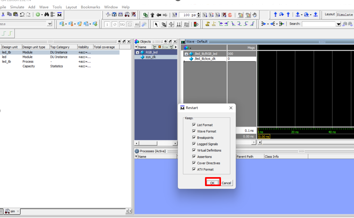Open the Processes Name column dropdown triangle
354x218 pixels.
136,156
